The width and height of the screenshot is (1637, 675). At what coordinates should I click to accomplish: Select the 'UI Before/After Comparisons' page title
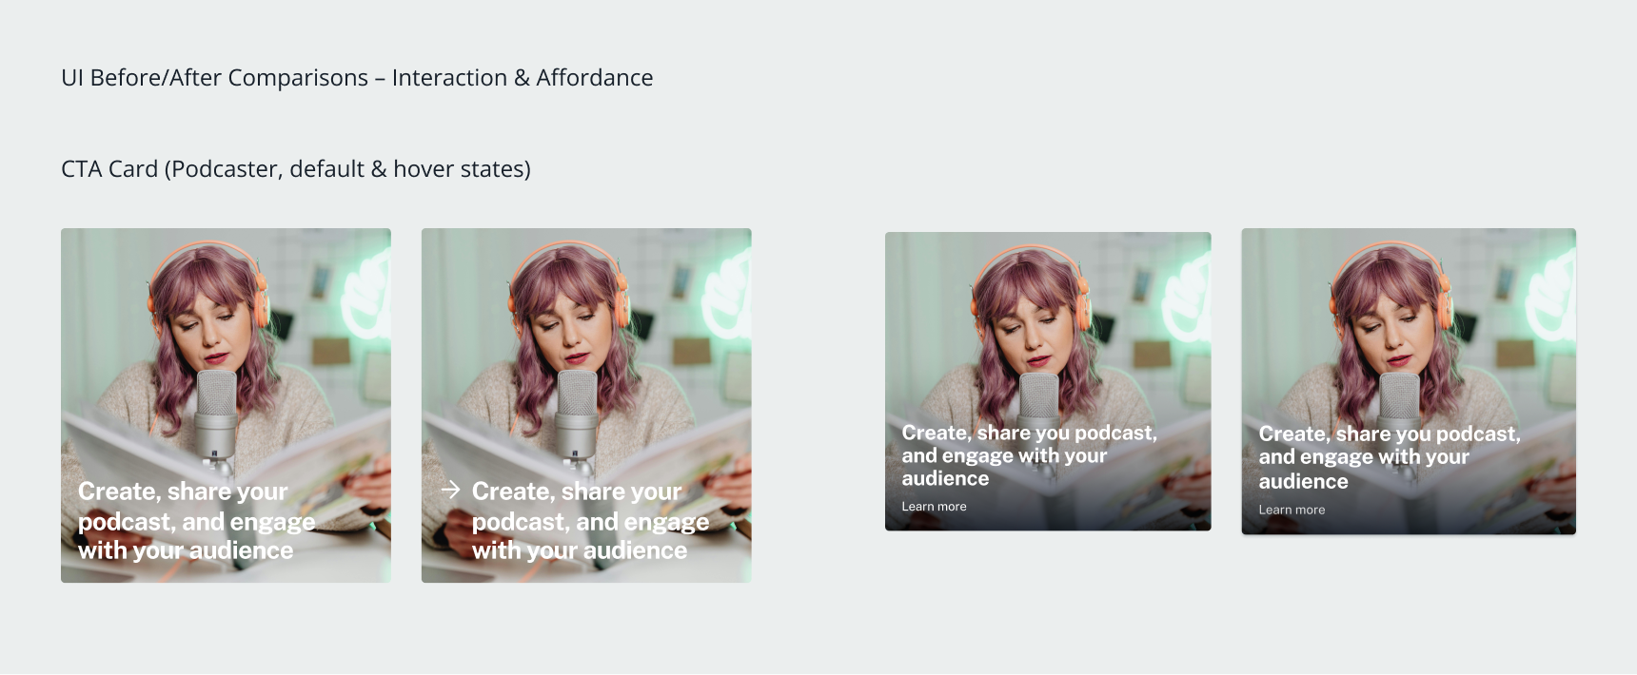click(x=357, y=78)
